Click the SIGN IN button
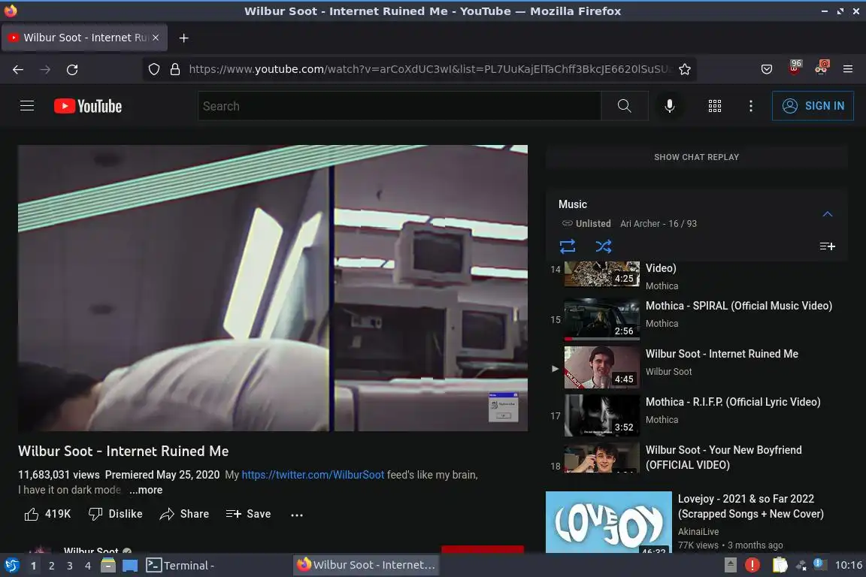The width and height of the screenshot is (866, 577). coord(813,106)
